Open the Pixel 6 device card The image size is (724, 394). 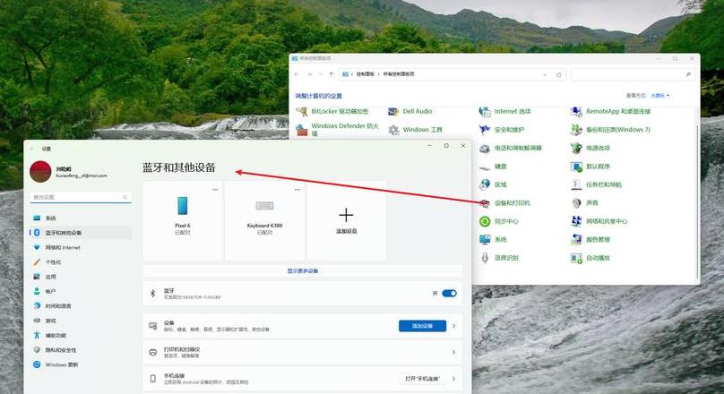(x=183, y=220)
